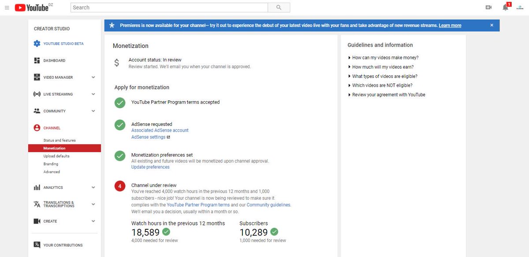
Task: Click the dollar sign account status icon
Action: 116,63
